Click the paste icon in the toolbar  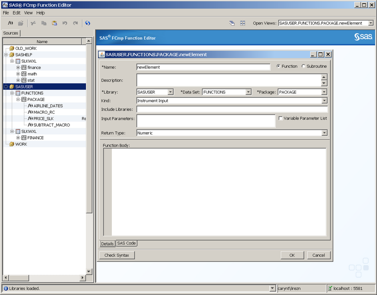[54, 23]
